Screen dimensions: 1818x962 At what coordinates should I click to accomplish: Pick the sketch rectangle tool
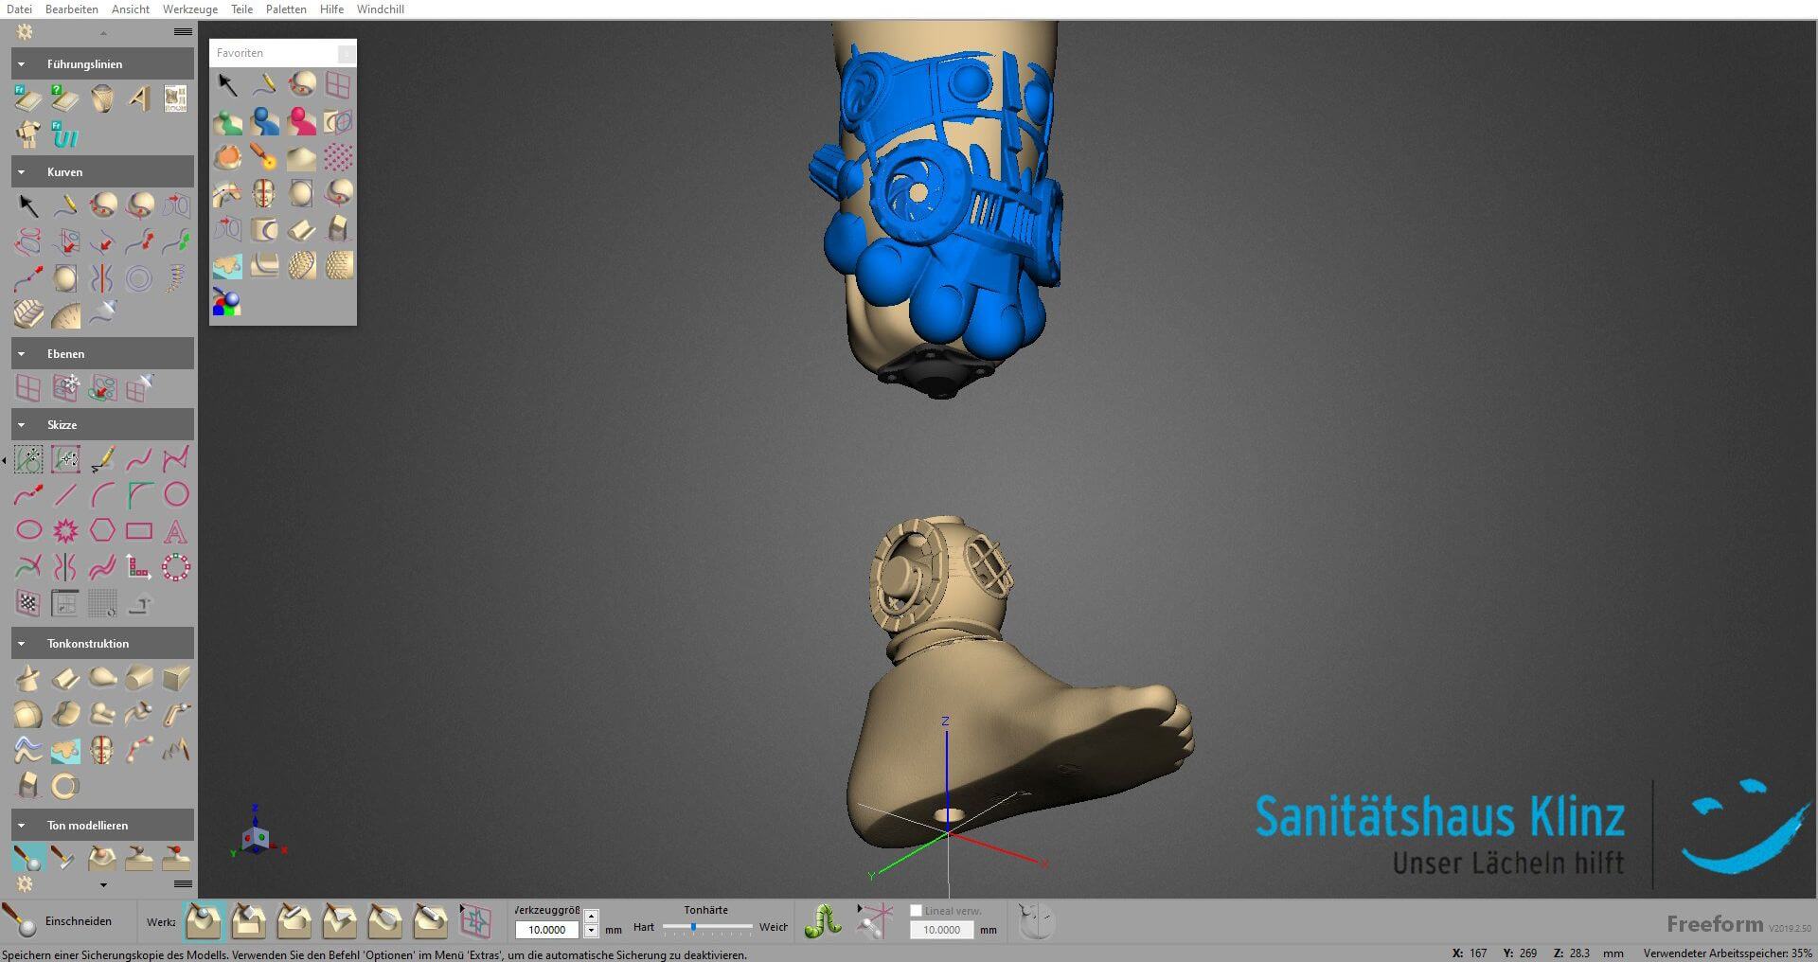tap(139, 530)
